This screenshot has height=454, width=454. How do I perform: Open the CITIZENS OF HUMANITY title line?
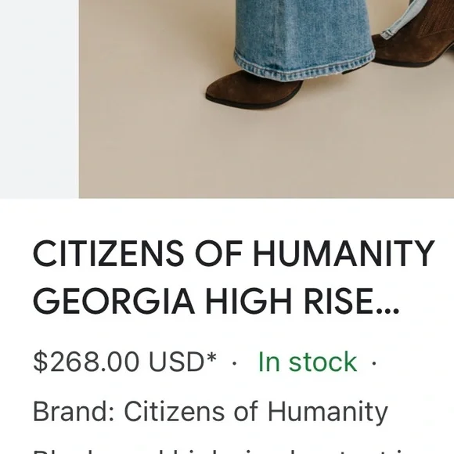[234, 254]
